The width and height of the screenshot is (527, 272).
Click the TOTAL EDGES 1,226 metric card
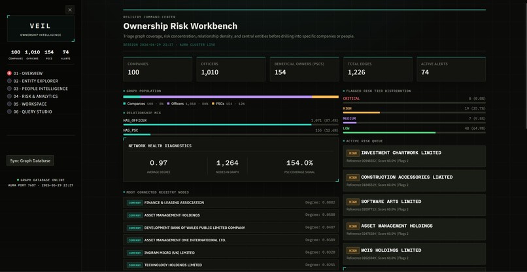pos(378,69)
